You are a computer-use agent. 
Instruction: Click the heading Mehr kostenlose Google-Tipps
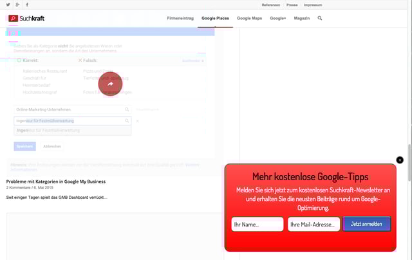click(x=310, y=177)
